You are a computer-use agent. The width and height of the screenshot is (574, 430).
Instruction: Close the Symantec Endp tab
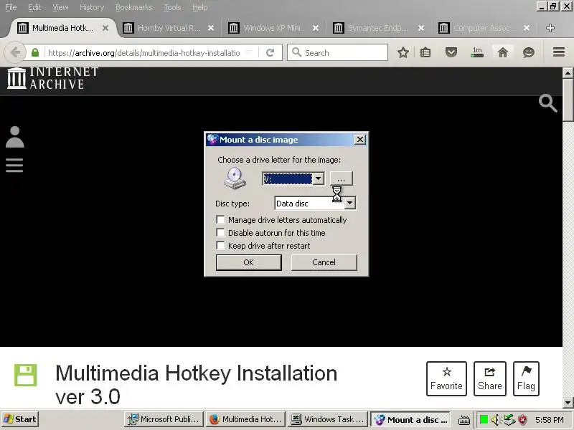coord(421,28)
